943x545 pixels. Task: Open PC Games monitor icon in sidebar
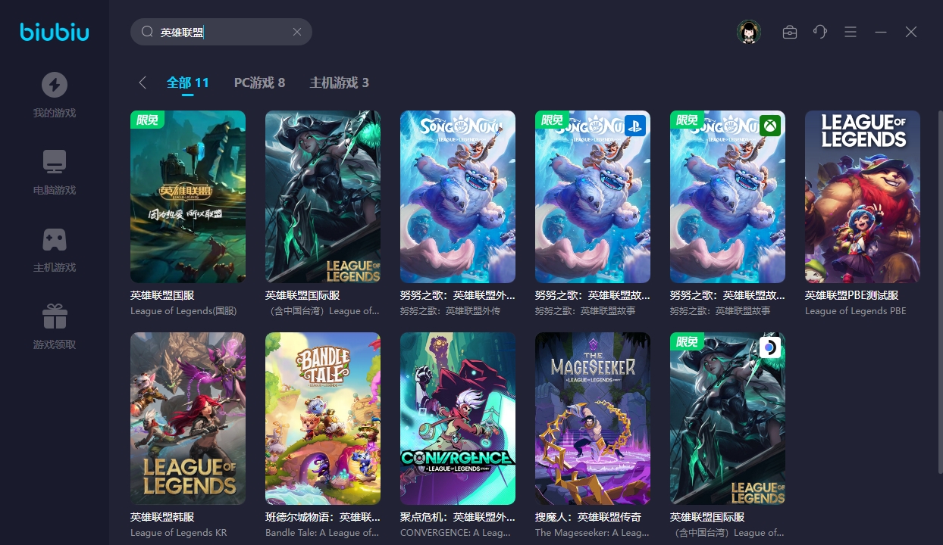click(x=54, y=161)
